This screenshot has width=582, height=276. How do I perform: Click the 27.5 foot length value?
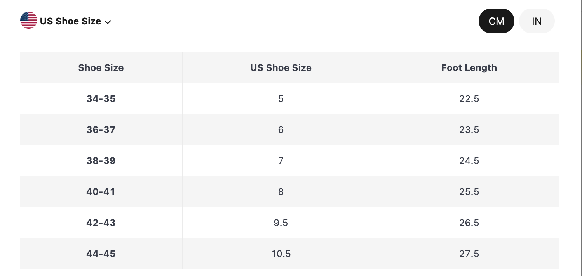point(469,254)
